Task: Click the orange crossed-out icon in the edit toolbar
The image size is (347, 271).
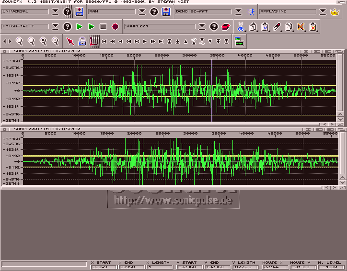Action: click(x=301, y=26)
